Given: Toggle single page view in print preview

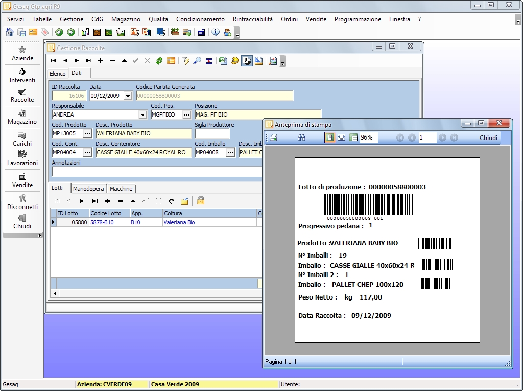Looking at the screenshot, I should point(329,137).
